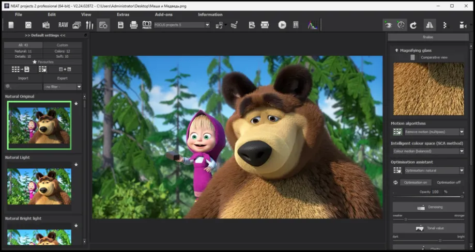Open the FOCUS projects 5 dropdown
475x252 pixels.
click(x=182, y=25)
